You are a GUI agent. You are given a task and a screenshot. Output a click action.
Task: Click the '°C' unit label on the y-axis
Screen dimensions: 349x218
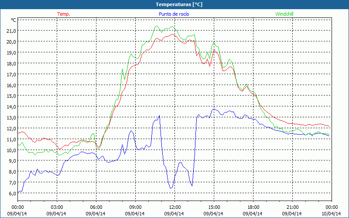(x=14, y=20)
